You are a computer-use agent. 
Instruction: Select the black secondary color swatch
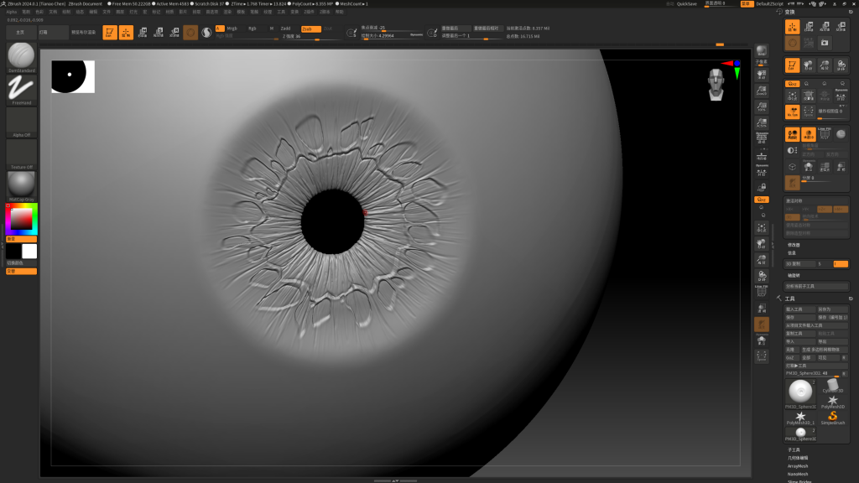click(x=13, y=252)
